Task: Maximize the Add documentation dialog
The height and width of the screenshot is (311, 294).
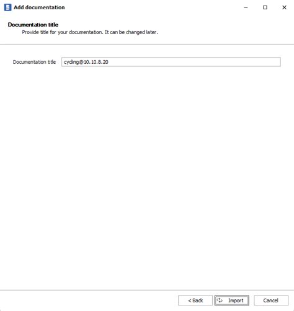Action: click(265, 7)
